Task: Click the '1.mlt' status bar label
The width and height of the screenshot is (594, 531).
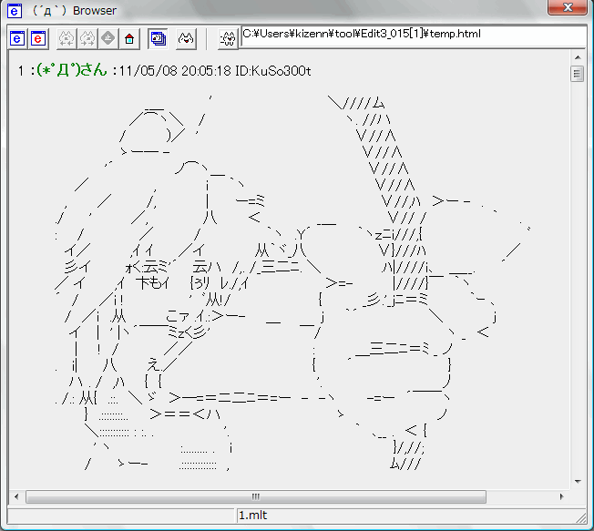Action: click(253, 516)
